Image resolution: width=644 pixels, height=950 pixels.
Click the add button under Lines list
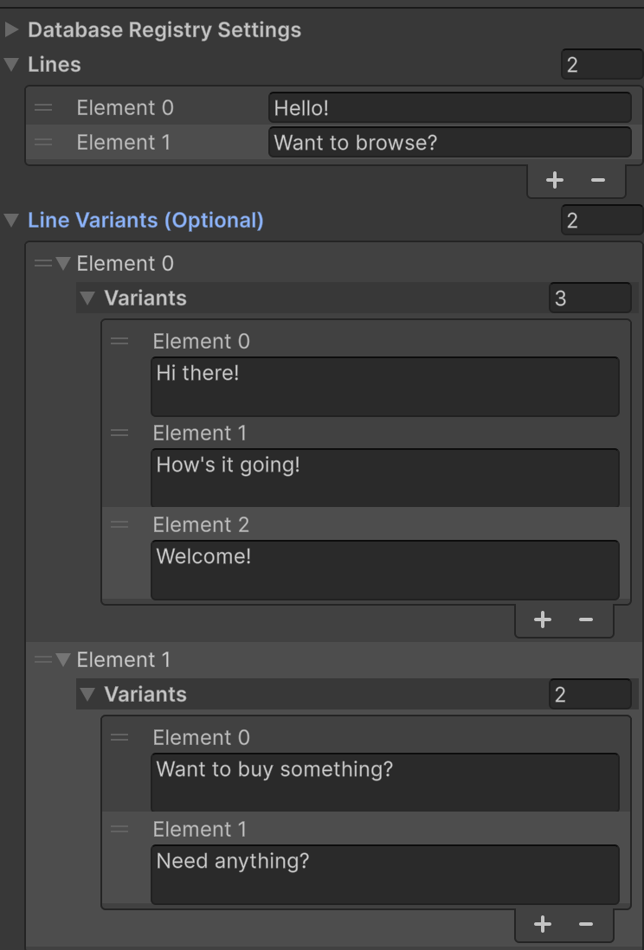554,180
